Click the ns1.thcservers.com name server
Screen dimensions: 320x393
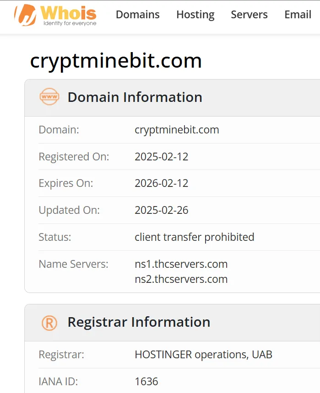click(181, 264)
